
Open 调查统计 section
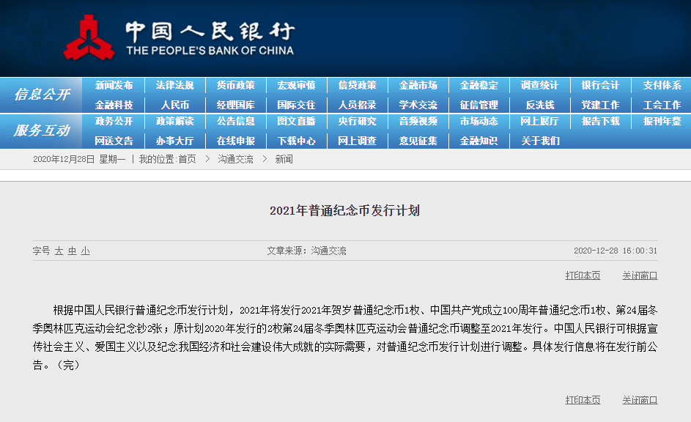(539, 86)
